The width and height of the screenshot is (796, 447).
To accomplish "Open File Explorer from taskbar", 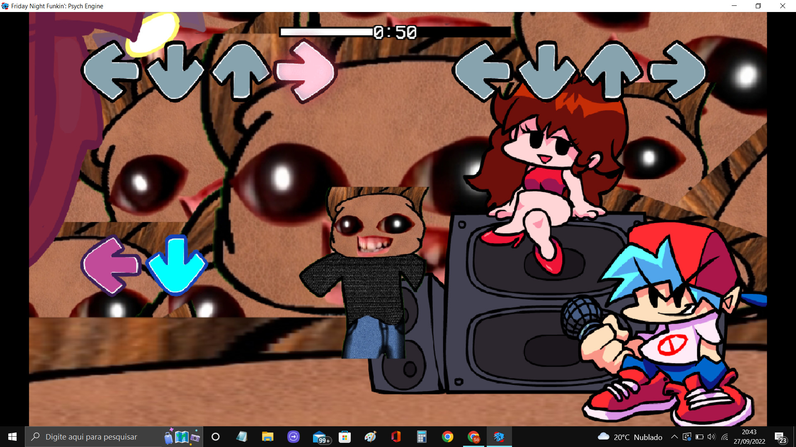I will [x=268, y=437].
